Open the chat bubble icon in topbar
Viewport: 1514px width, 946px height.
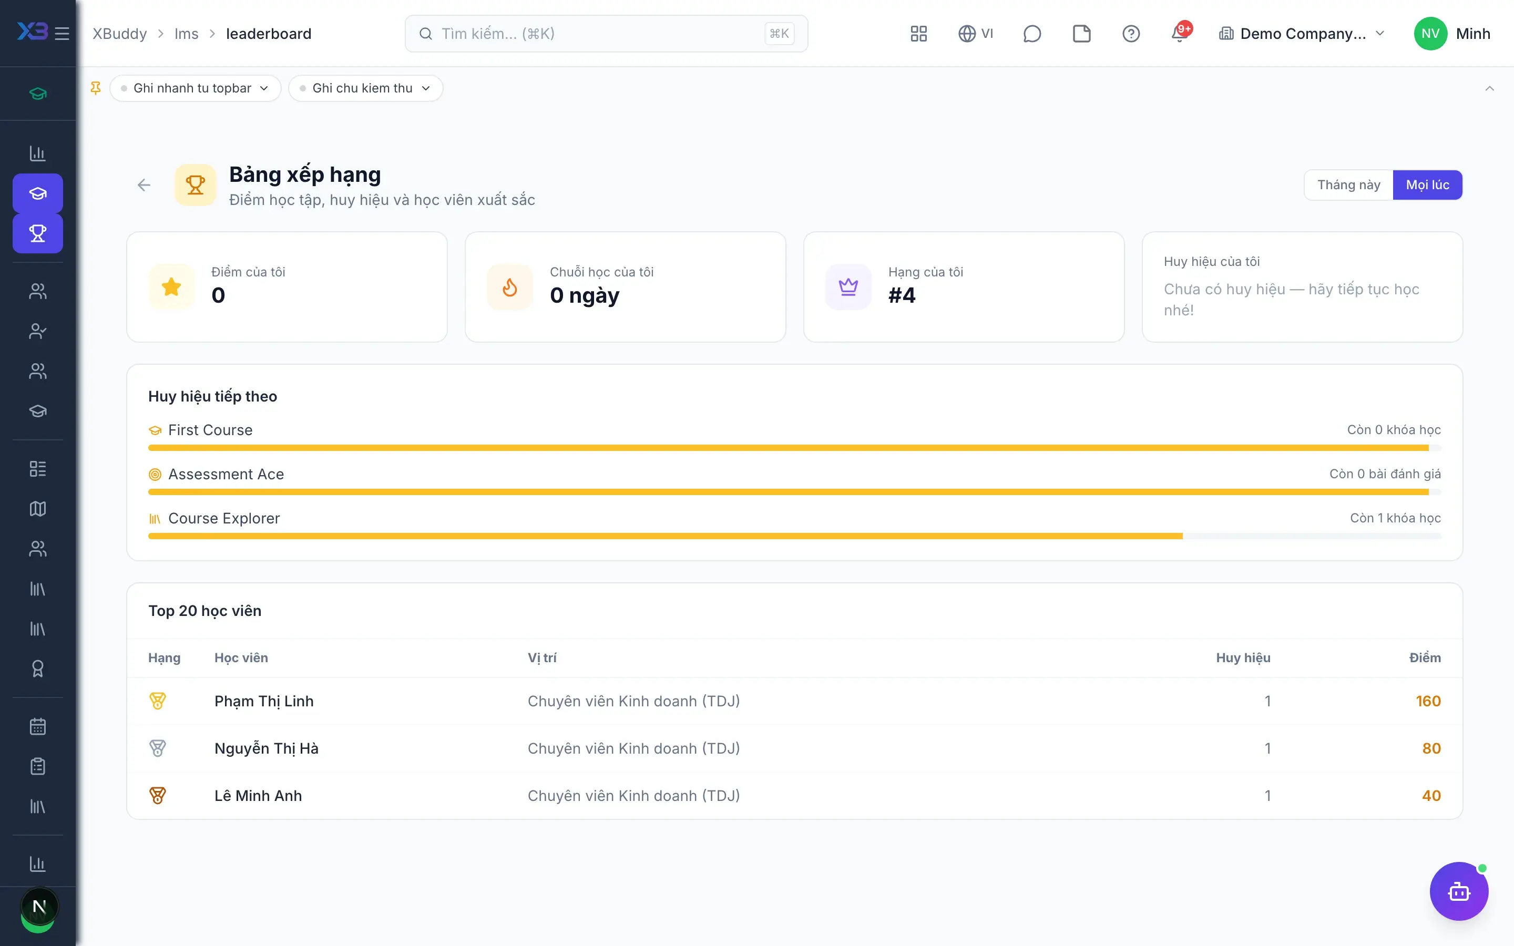point(1031,34)
